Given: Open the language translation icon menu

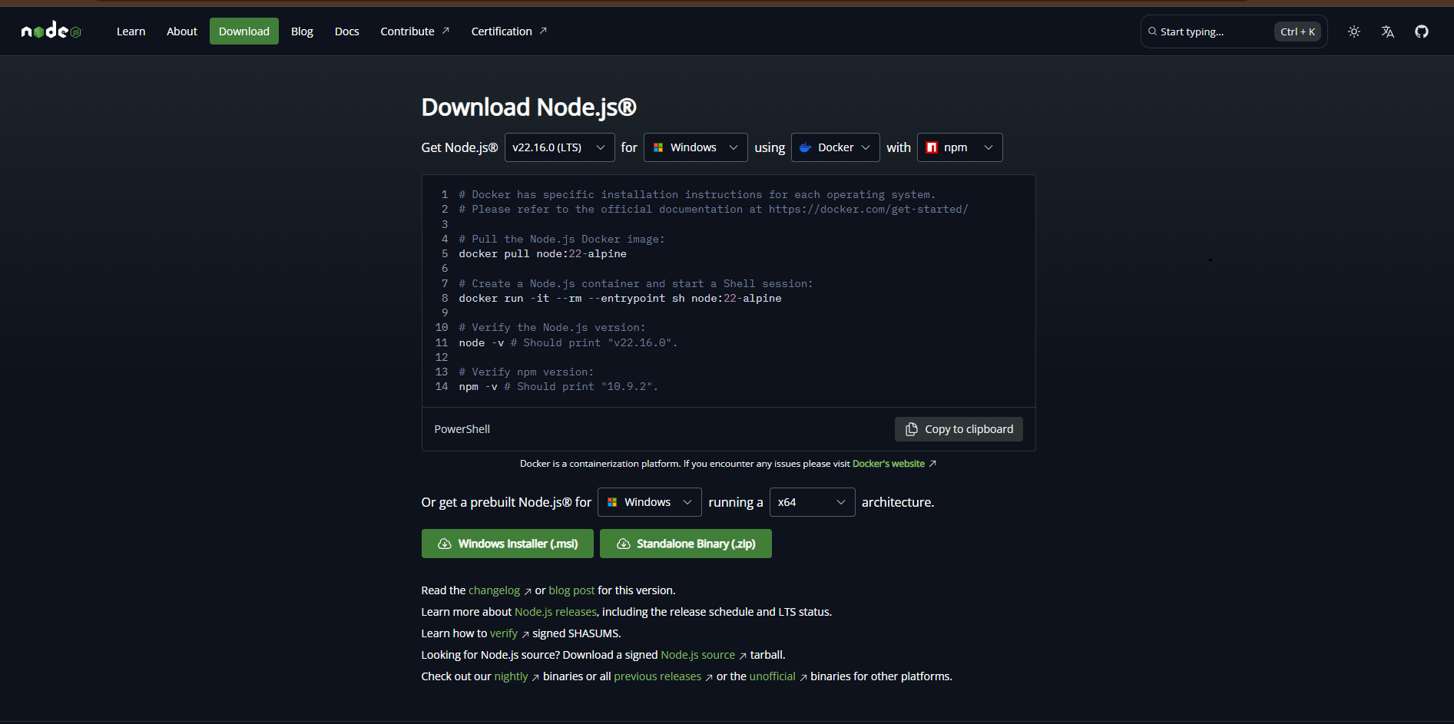Looking at the screenshot, I should point(1388,31).
